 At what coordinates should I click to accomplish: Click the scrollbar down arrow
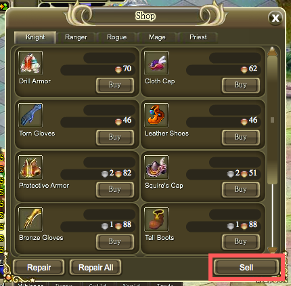click(x=272, y=249)
